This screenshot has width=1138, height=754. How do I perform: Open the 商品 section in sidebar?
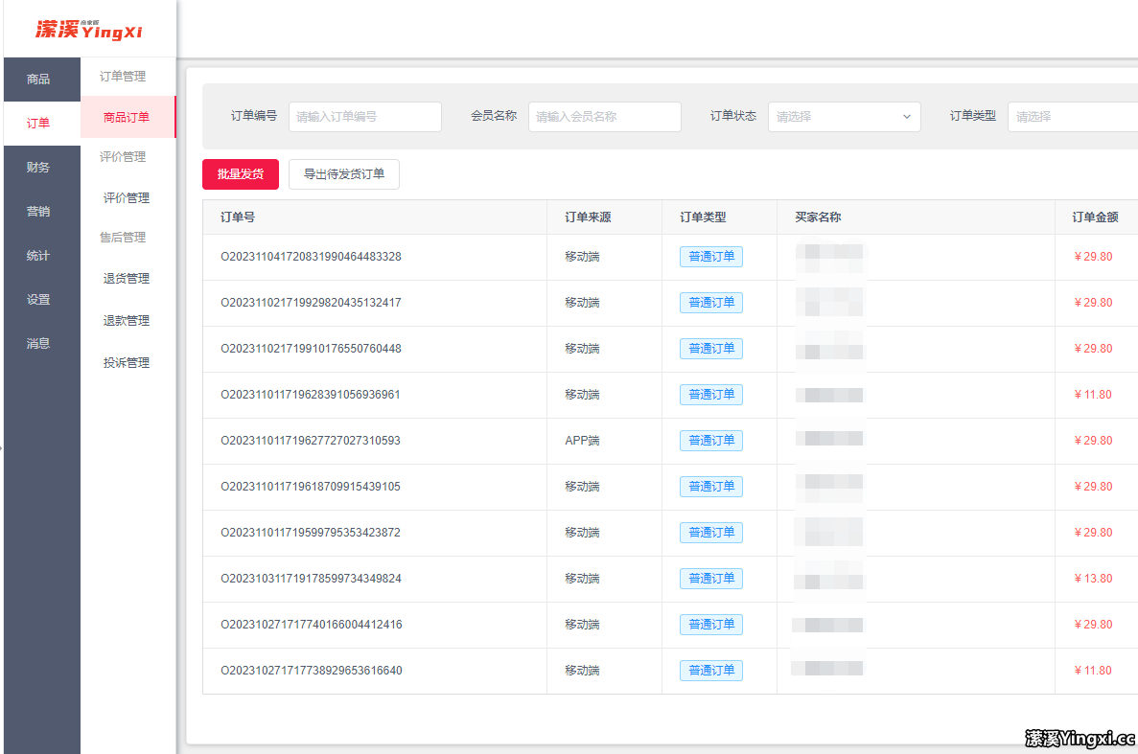41,79
